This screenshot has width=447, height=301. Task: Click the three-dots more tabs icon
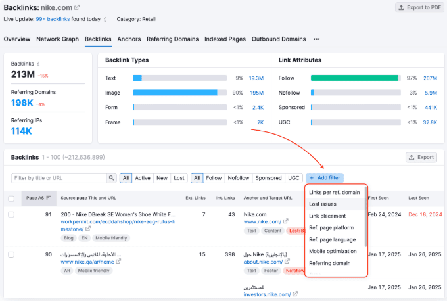coord(317,39)
